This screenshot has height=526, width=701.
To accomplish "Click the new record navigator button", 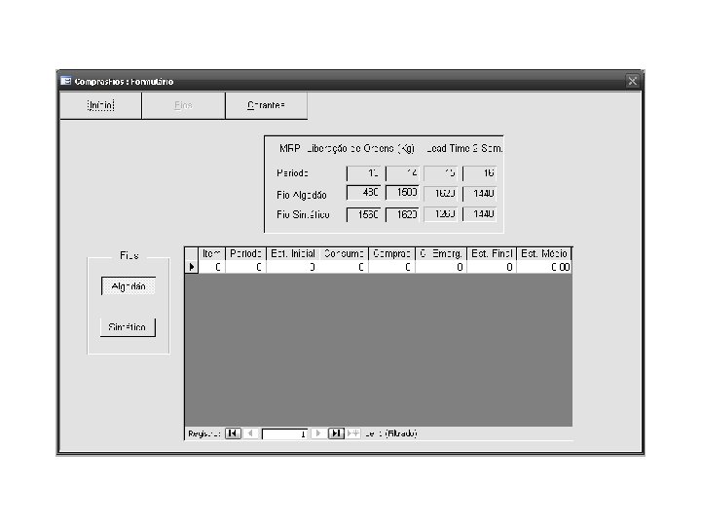I will [x=352, y=432].
